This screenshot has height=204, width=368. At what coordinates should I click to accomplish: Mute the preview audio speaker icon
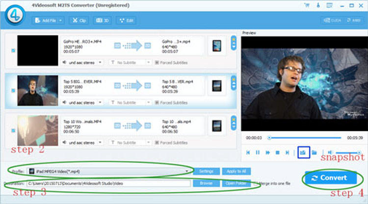330,153
